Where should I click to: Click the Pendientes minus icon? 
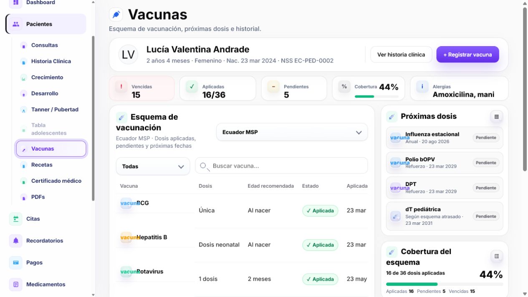(273, 87)
